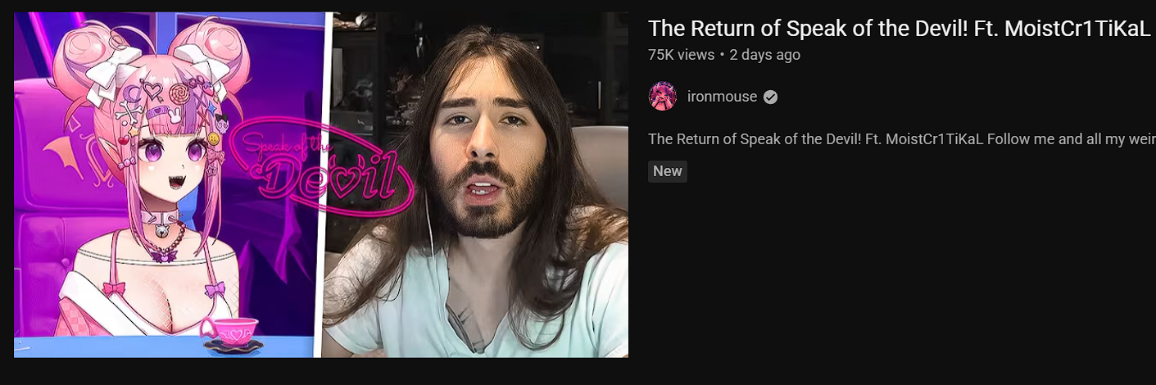Screen dimensions: 1156x385
Task: Click the pink teacup in the thumbnail
Action: 230,333
